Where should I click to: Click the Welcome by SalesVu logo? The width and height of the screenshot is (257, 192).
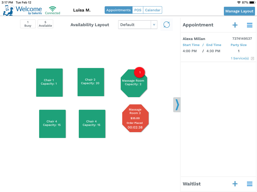23,10
